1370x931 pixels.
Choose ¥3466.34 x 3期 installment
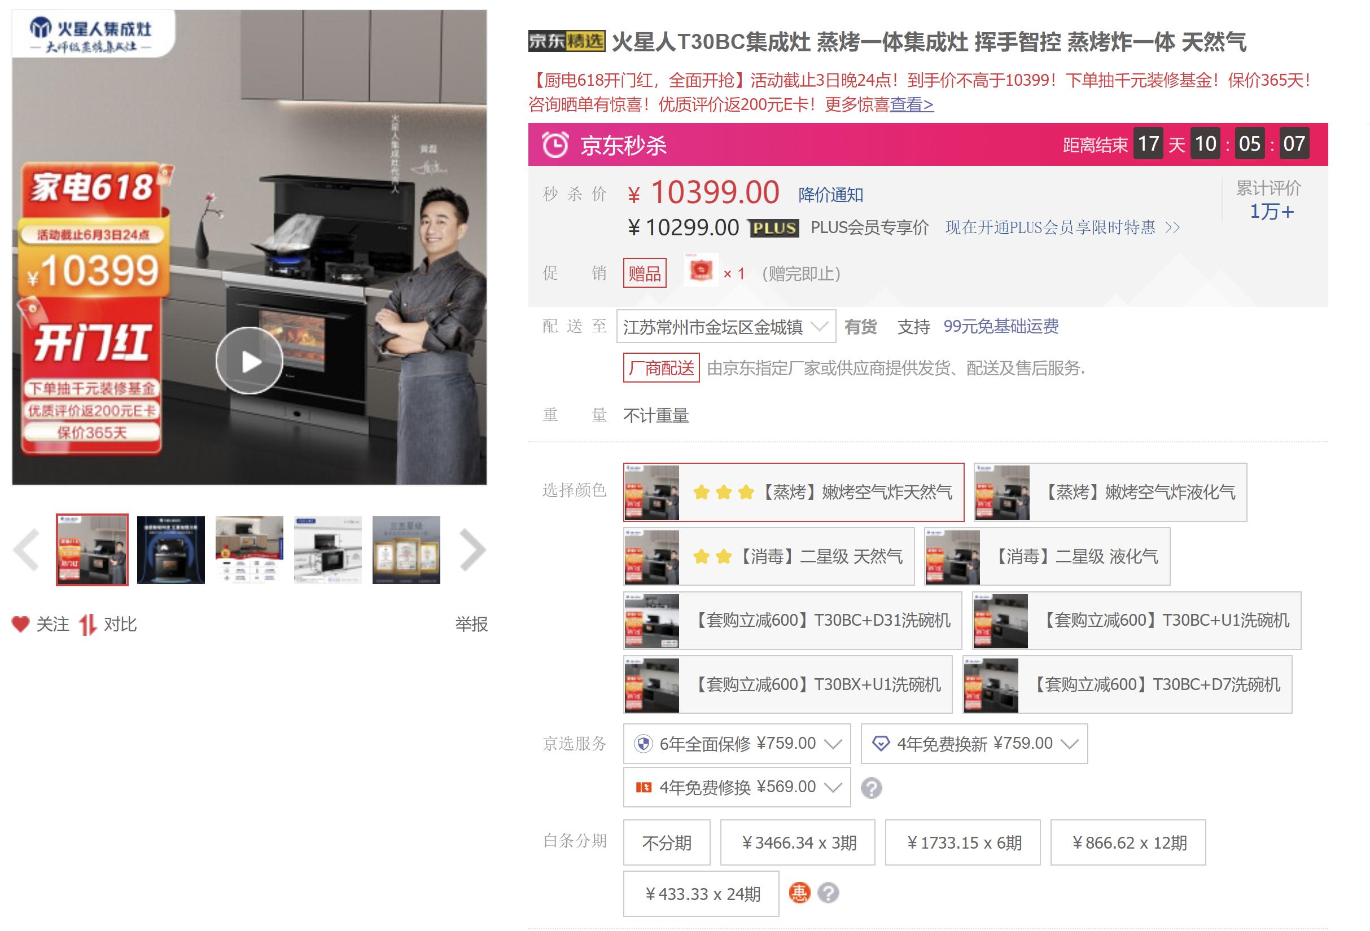point(798,842)
